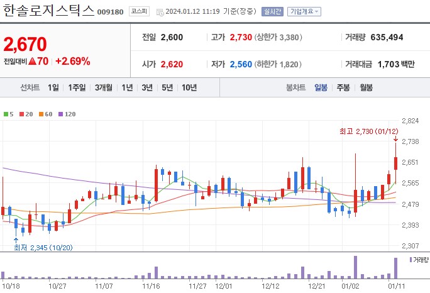Screen dimensions: 430x293
Task: Click the 10/18 date axis label
Action: coord(11,286)
